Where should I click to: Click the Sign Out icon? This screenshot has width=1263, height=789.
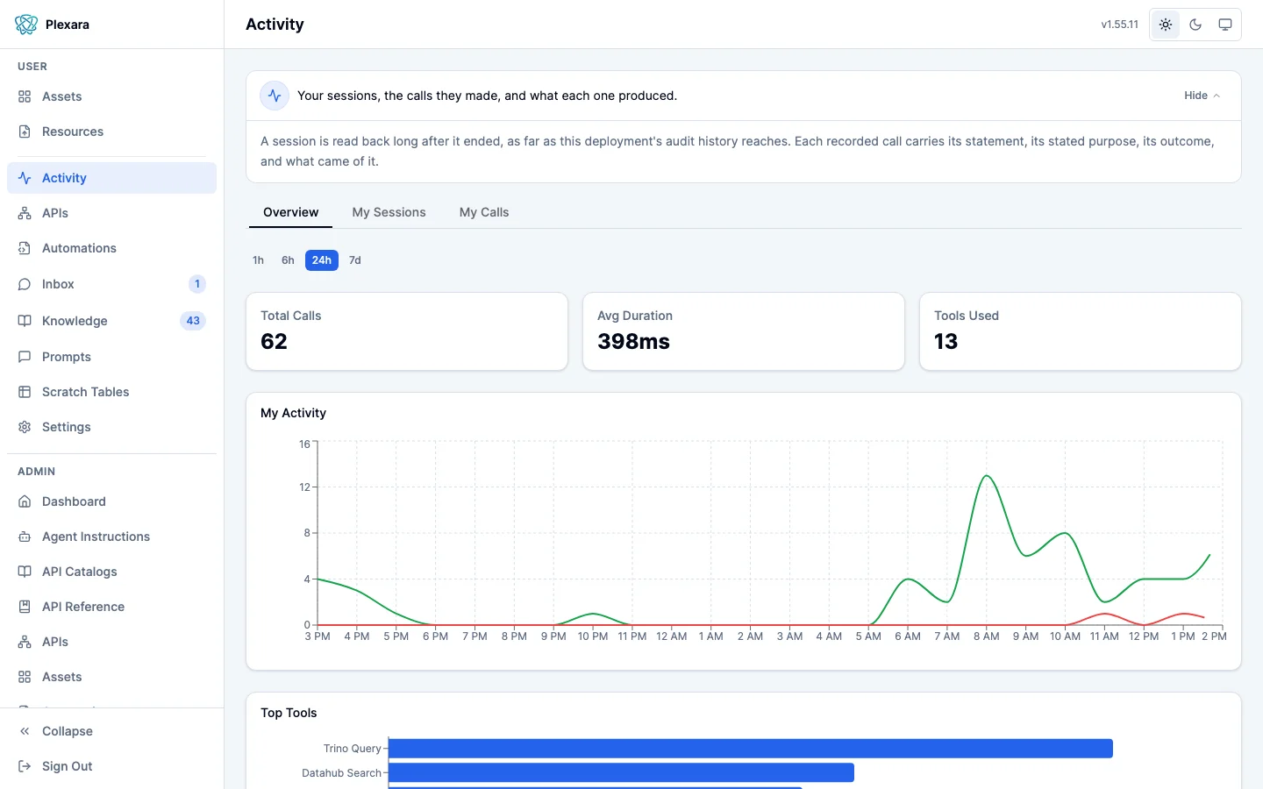[x=25, y=766]
